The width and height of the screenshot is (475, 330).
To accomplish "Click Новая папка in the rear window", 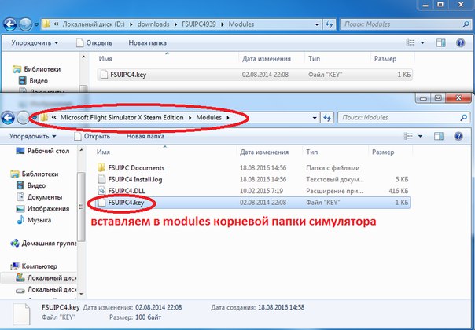I will [148, 43].
